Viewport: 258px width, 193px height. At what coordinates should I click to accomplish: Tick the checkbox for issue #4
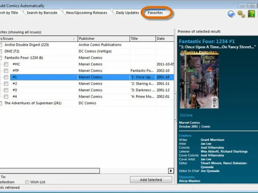[x=6, y=96]
